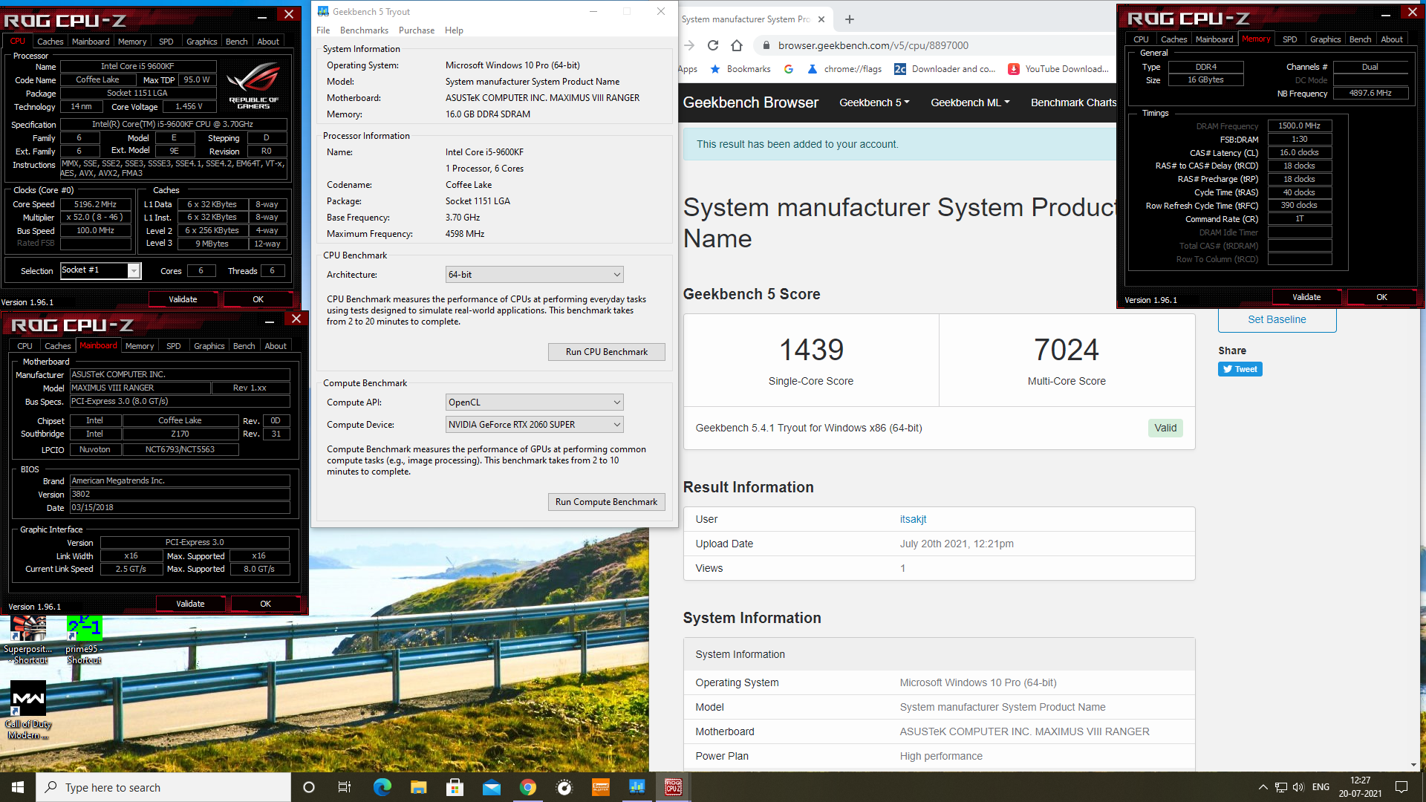
Task: Open user itsakjt profile link
Action: point(913,519)
